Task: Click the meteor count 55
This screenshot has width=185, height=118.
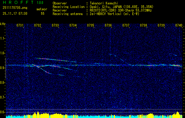Action: pos(43,14)
